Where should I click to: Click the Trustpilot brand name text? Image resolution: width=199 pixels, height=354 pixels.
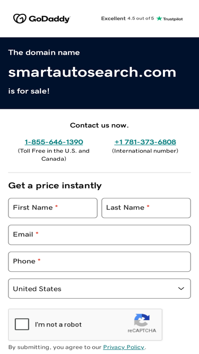[173, 19]
